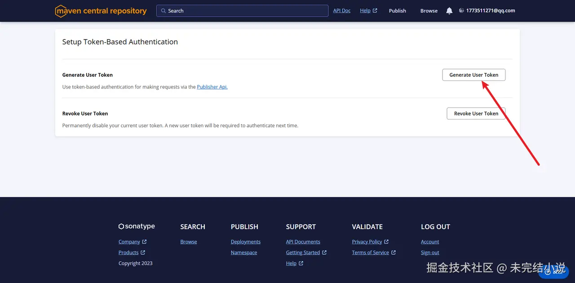Open the Privacy Policy link
Screen dimensions: 575x283
(x=367, y=242)
